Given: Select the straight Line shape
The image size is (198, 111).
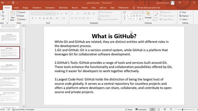Looking at the screenshot, I should 128,13.
